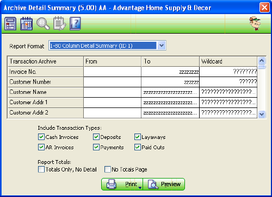Select the Customer Number row label
Viewport: 272px width, 197px height.
tap(45, 82)
